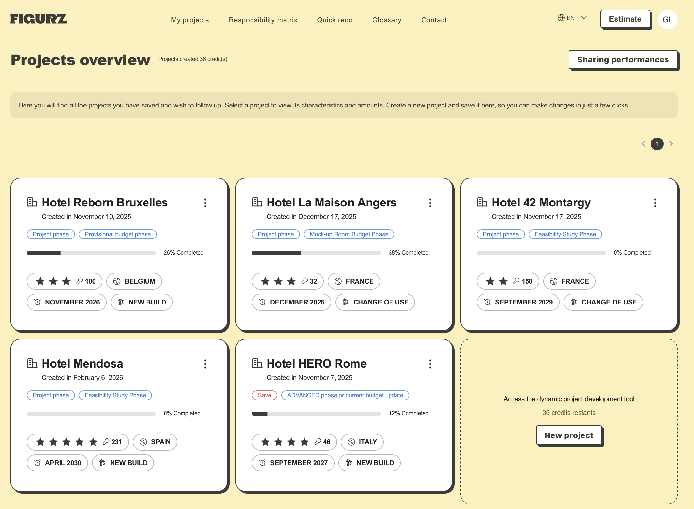The image size is (694, 509).
Task: Click page number 1 in pagination
Action: (x=657, y=144)
